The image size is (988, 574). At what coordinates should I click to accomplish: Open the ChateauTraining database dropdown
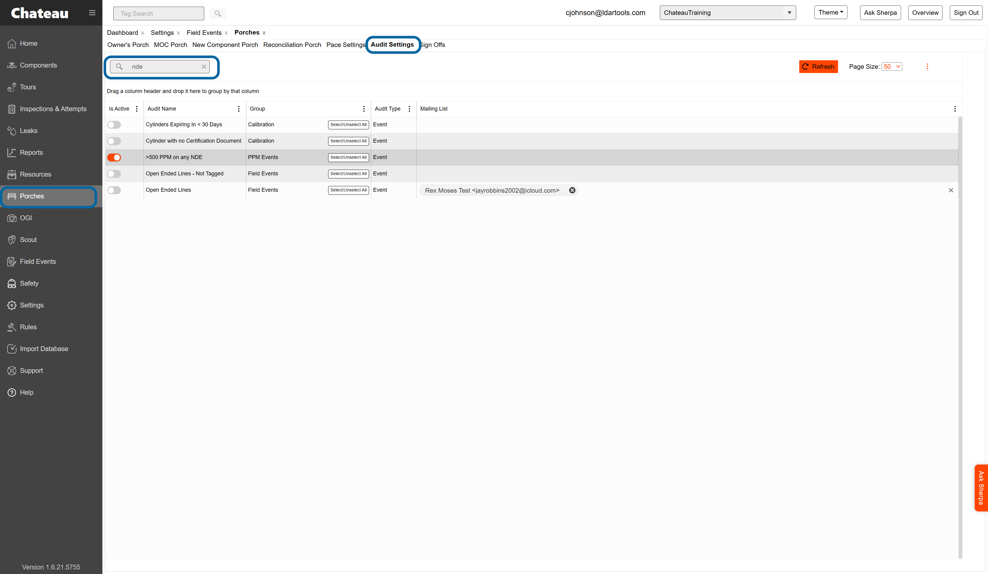728,12
